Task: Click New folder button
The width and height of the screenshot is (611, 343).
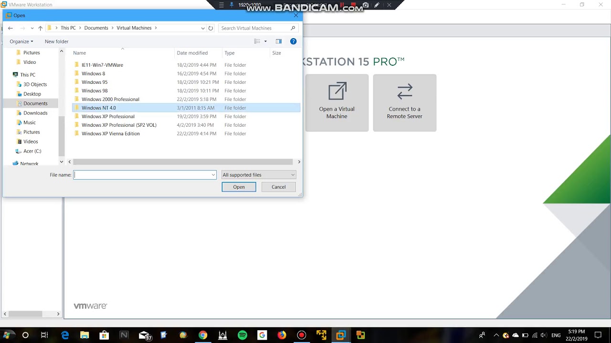Action: click(56, 41)
